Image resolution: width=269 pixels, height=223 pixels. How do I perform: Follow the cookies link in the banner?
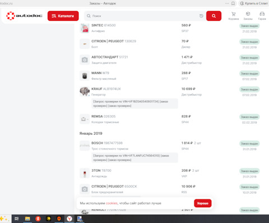pyautogui.click(x=112, y=203)
